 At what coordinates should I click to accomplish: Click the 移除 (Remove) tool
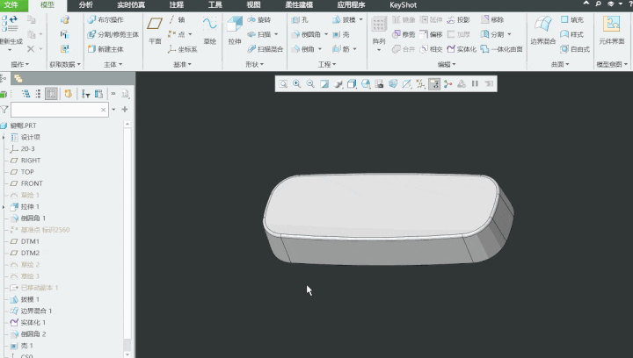click(x=492, y=19)
